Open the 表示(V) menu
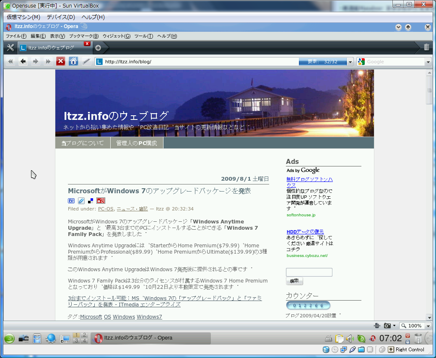Image resolution: width=436 pixels, height=358 pixels. [57, 36]
